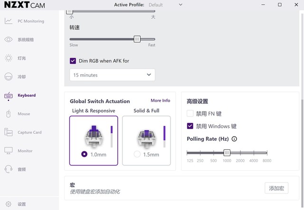Open the 灯光 lighting sun icon

[9, 58]
